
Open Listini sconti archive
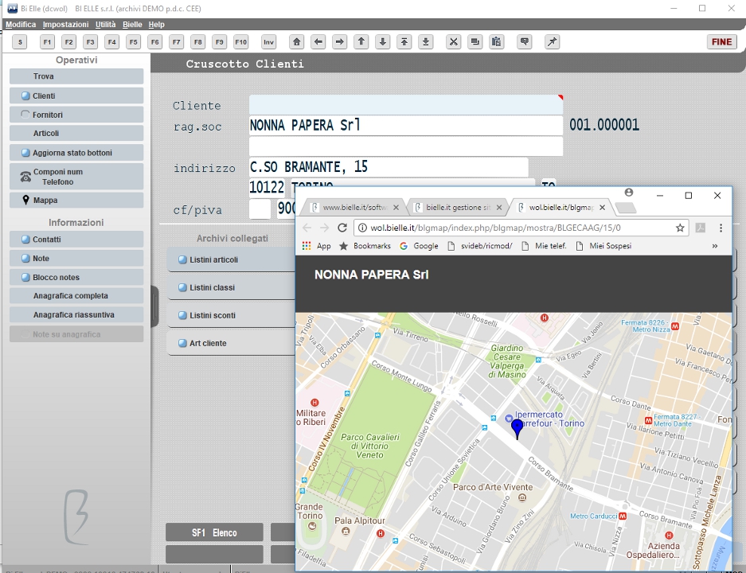(x=231, y=315)
